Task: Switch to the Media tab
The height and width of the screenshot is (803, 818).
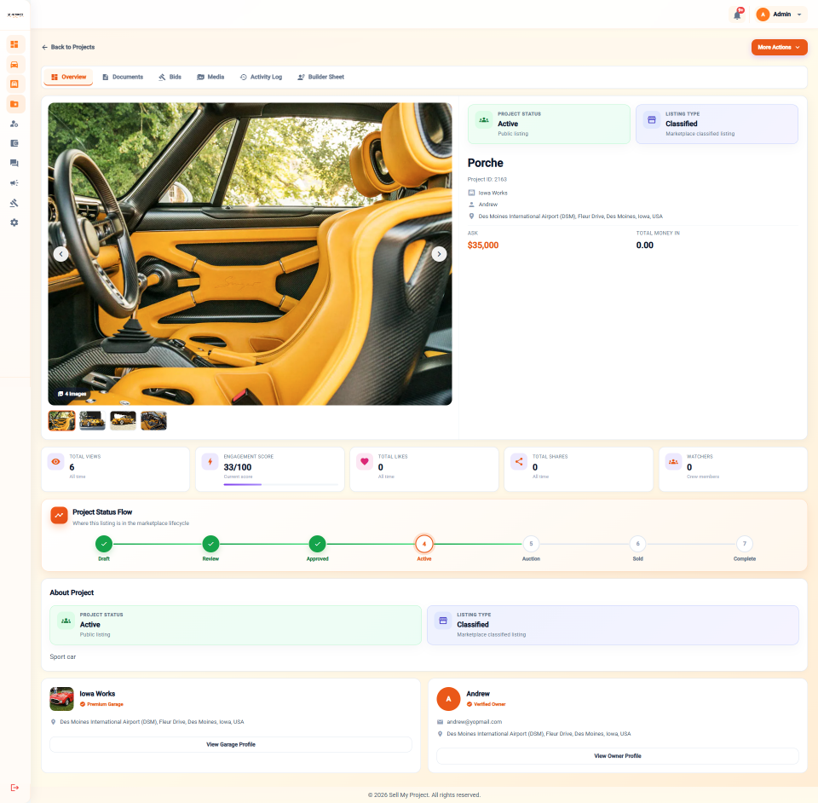Action: (210, 77)
